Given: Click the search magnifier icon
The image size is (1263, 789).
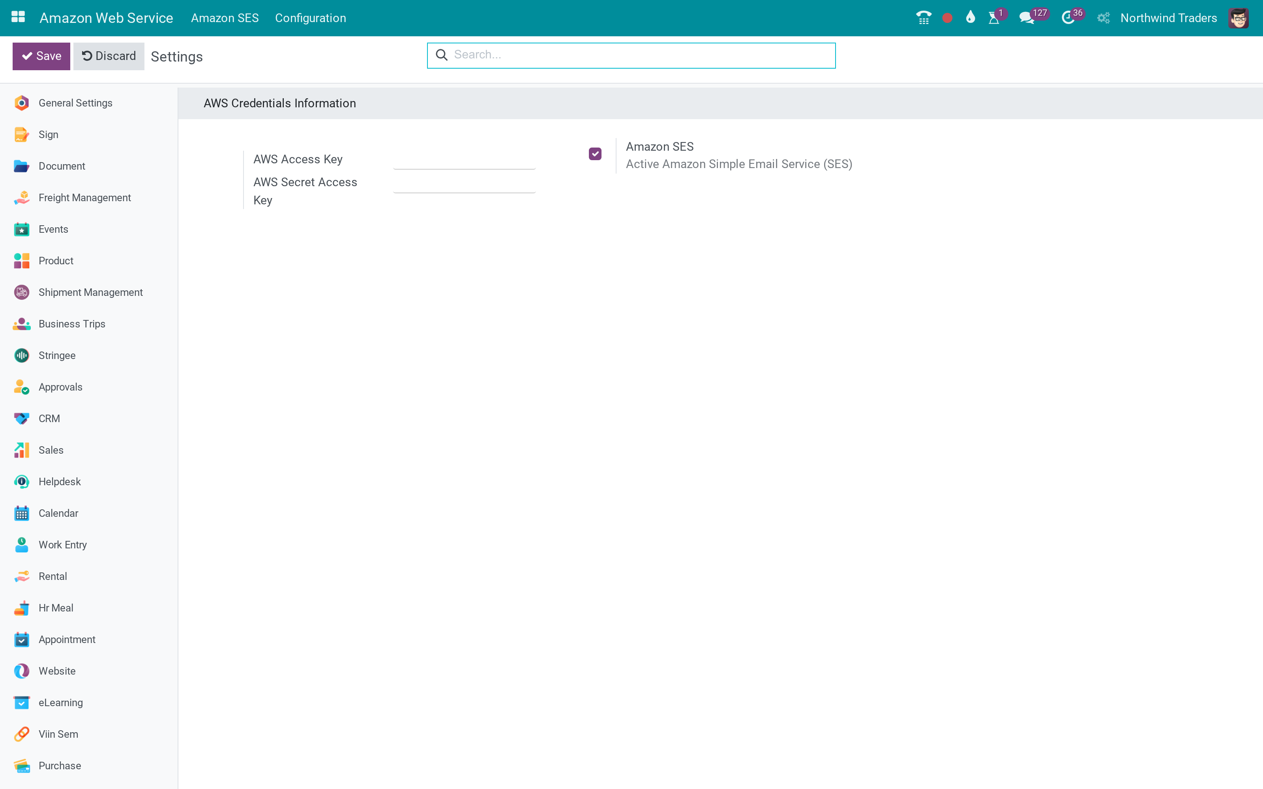Looking at the screenshot, I should coord(442,55).
